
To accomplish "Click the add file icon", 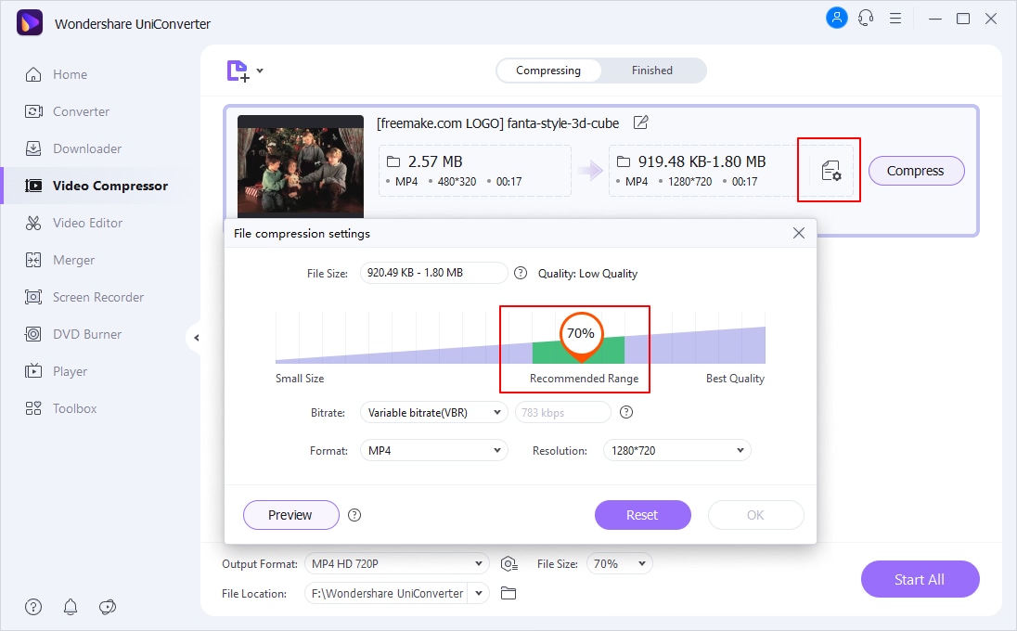I will point(238,71).
